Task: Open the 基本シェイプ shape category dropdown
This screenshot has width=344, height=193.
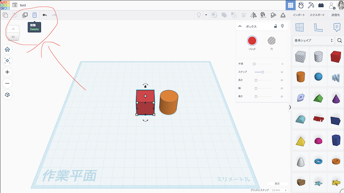Action: pyautogui.click(x=313, y=40)
